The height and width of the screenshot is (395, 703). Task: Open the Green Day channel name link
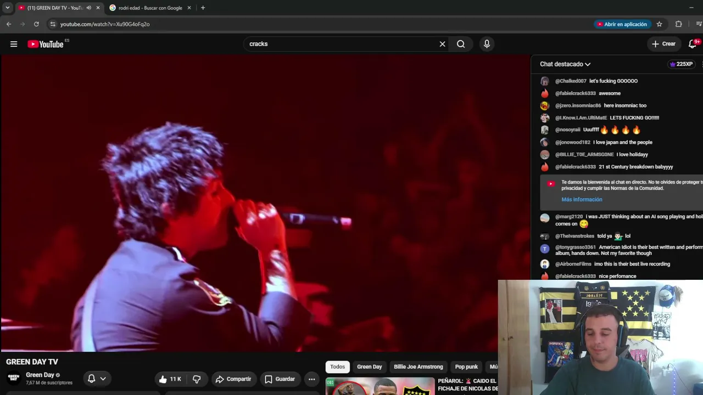40,375
